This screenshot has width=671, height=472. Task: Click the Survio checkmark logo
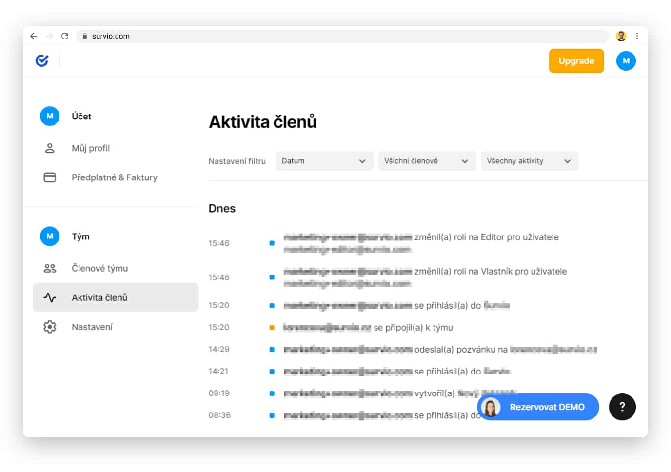pyautogui.click(x=42, y=60)
